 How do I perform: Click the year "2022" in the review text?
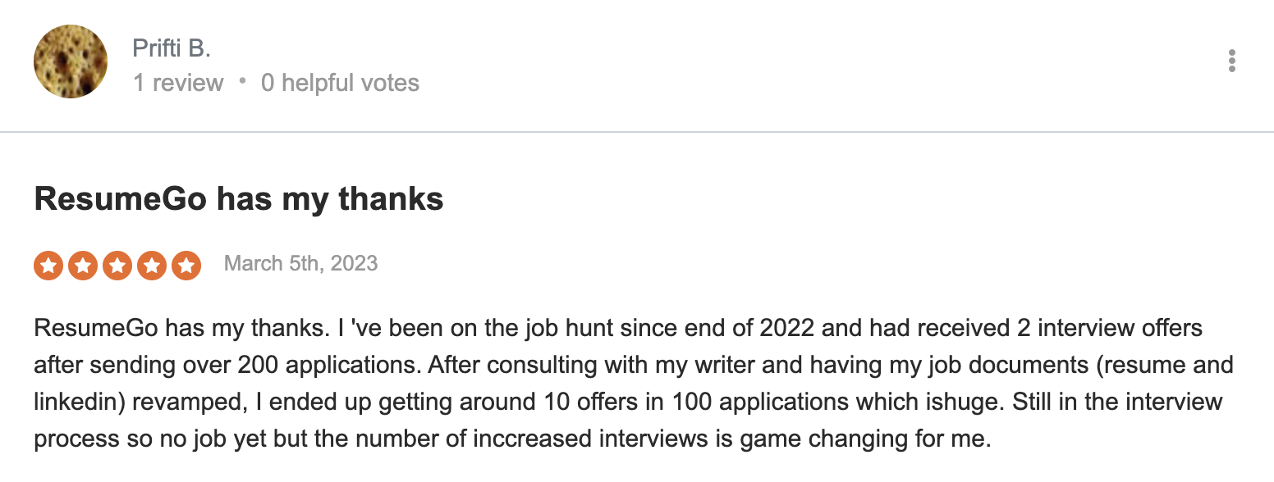[786, 330]
